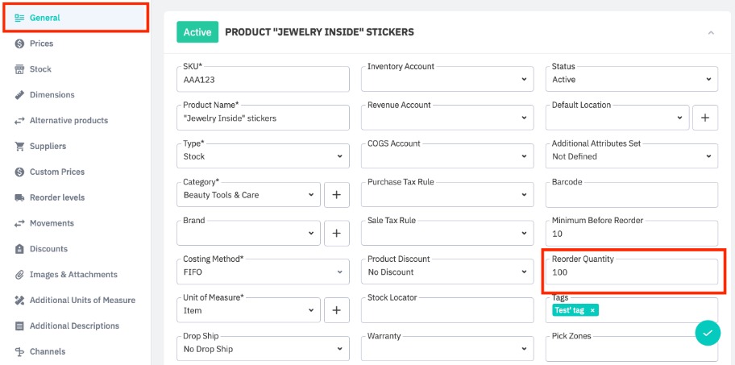The height and width of the screenshot is (365, 735).
Task: Open the Drop Ship dropdown
Action: 263,349
